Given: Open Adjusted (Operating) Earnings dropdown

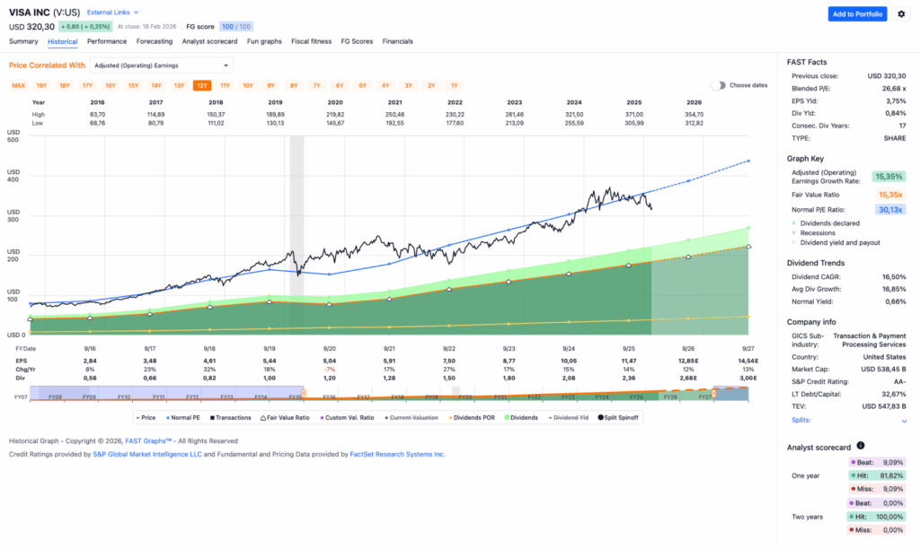Looking at the screenshot, I should pos(161,65).
